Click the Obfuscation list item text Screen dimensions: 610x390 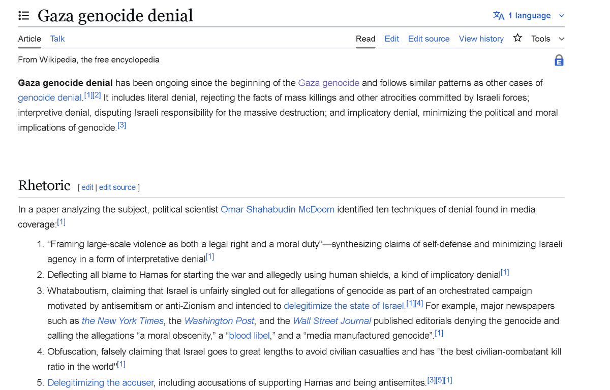click(304, 359)
